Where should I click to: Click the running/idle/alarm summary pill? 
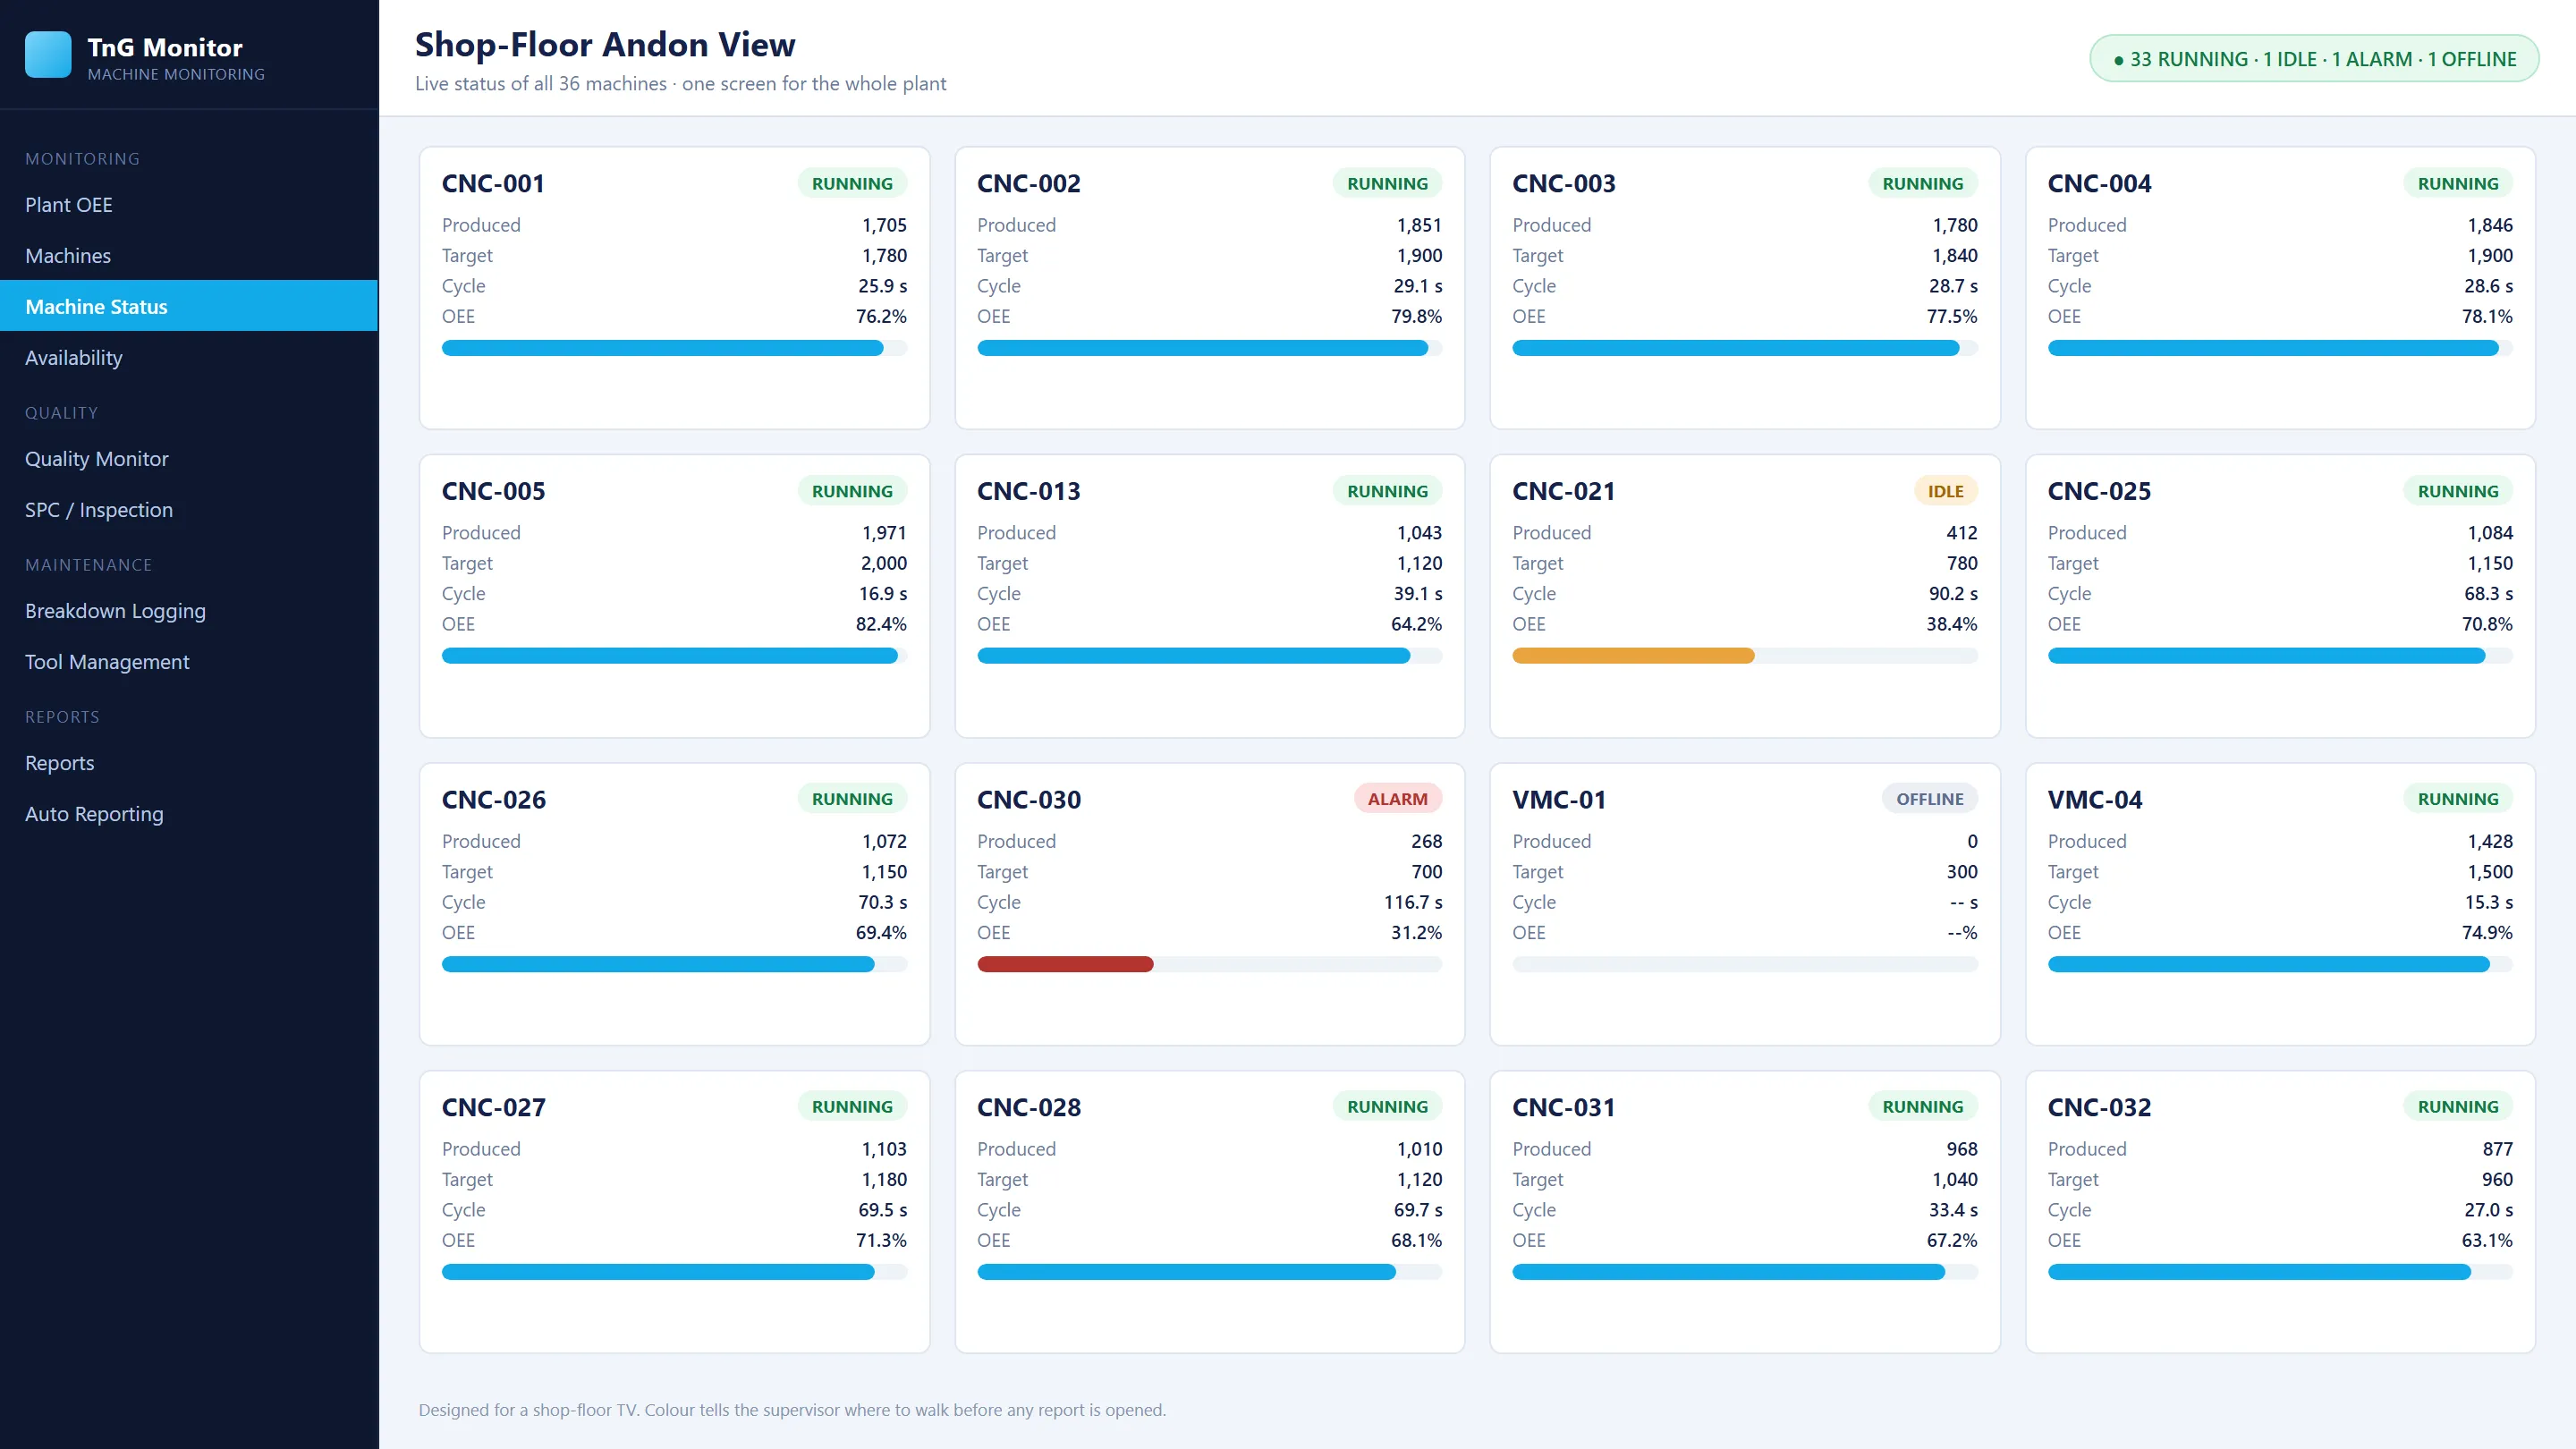point(2314,59)
